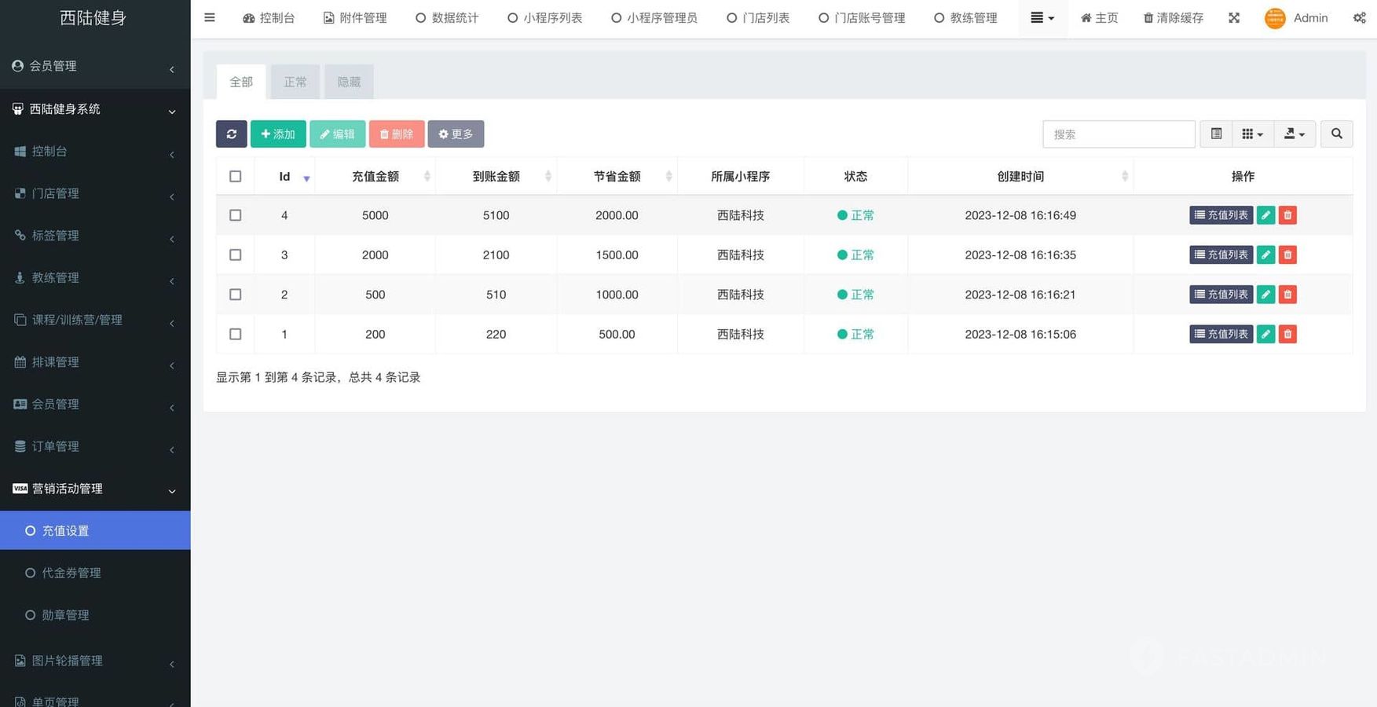This screenshot has height=707, width=1377.
Task: Click the hamburger icon to collapse the sidebar
Action: tap(210, 17)
